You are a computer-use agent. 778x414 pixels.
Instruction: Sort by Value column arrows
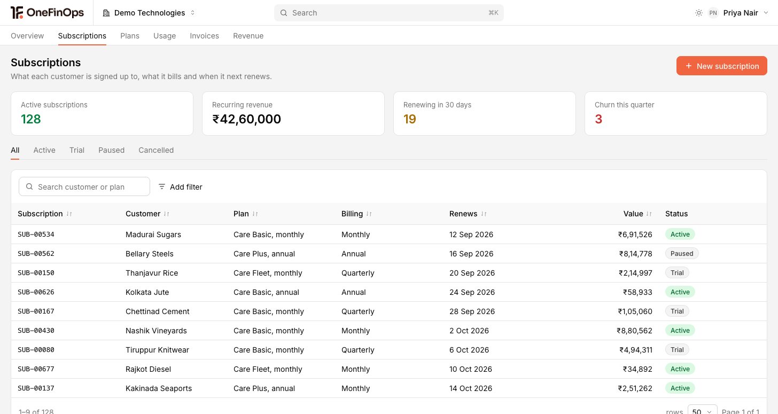tap(649, 214)
